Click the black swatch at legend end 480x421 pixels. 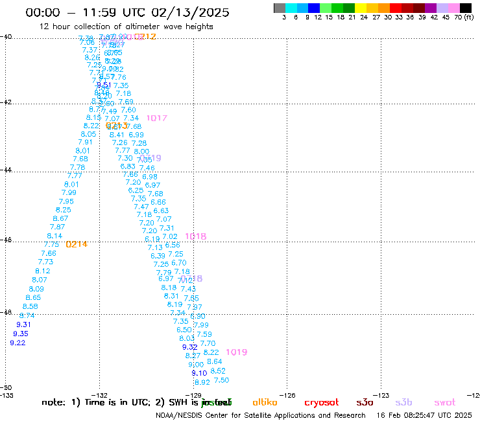(466, 8)
